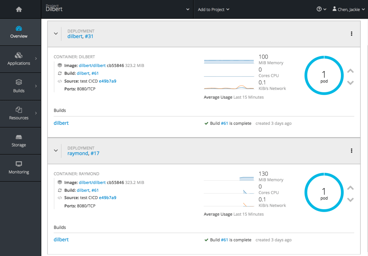Expand the Builds sidebar menu
The height and width of the screenshot is (256, 368).
click(x=19, y=86)
